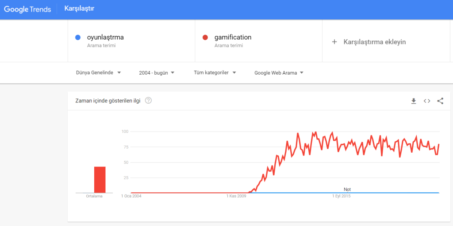This screenshot has width=453, height=226.
Task: Share the interest over time chart
Action: tap(440, 101)
